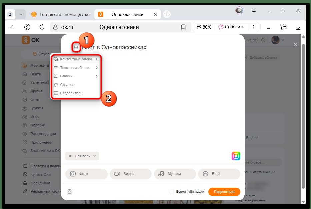Expand arrow next to Списки
311x209 pixels.
97,76
